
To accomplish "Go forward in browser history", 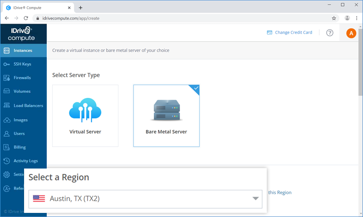I will [x=16, y=18].
